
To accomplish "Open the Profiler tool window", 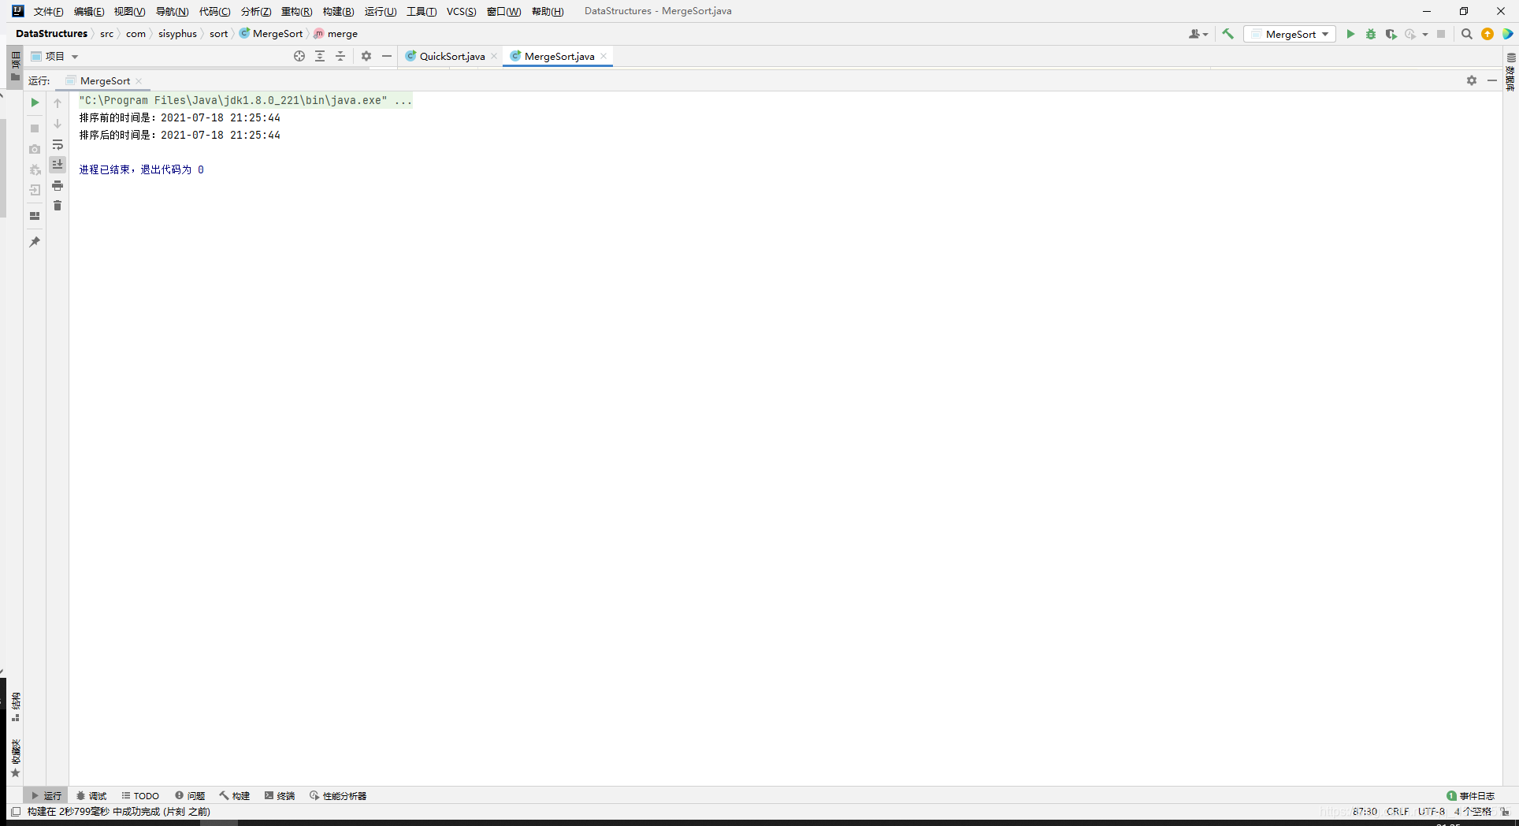I will point(338,795).
